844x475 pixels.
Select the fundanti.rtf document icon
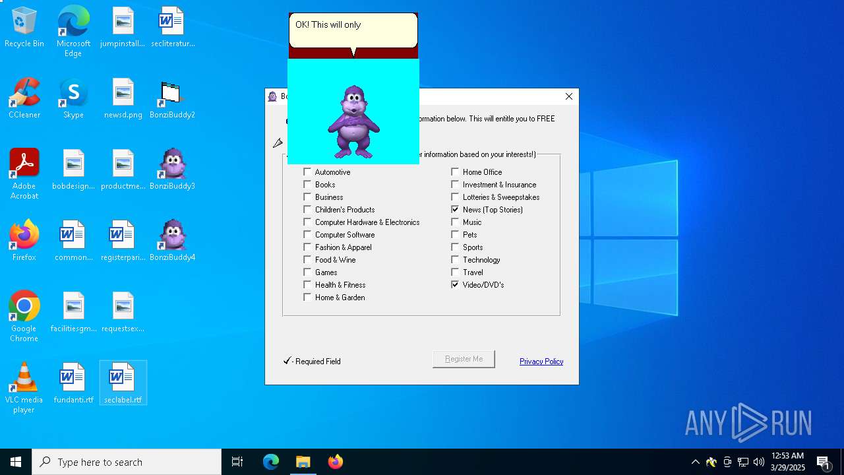73,384
